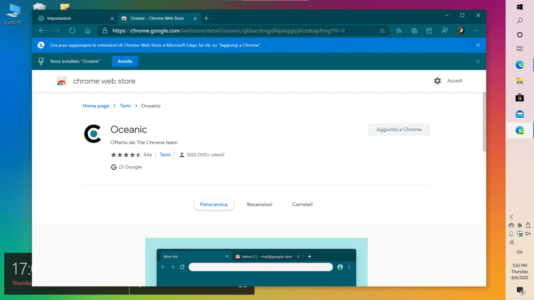This screenshot has height=300, width=534.
Task: Open the user profile avatar
Action: pos(460,31)
